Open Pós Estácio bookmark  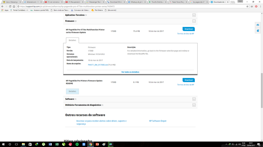coord(97,10)
